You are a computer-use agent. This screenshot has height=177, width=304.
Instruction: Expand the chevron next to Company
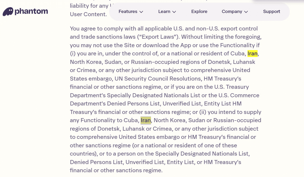coord(246,12)
